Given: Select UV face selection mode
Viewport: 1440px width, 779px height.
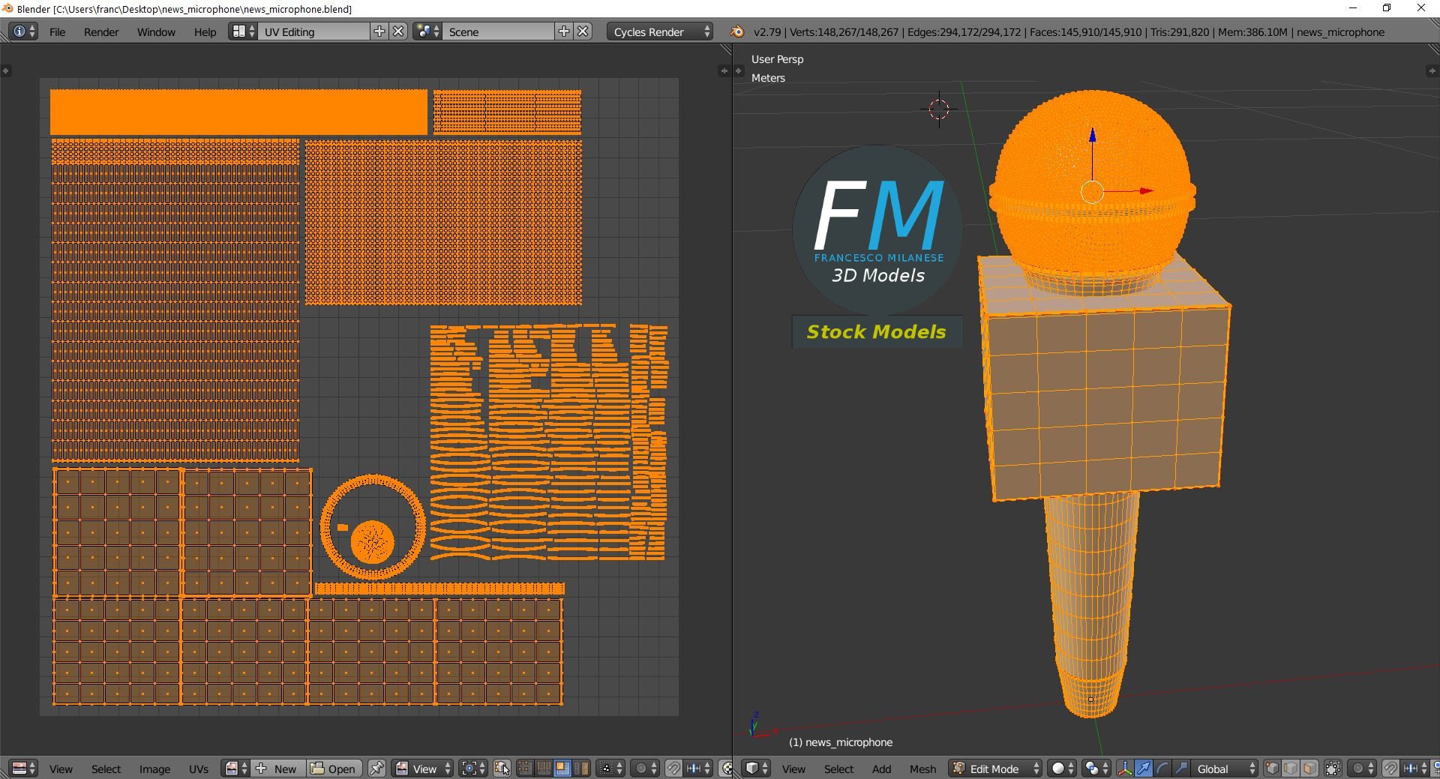Looking at the screenshot, I should [562, 769].
